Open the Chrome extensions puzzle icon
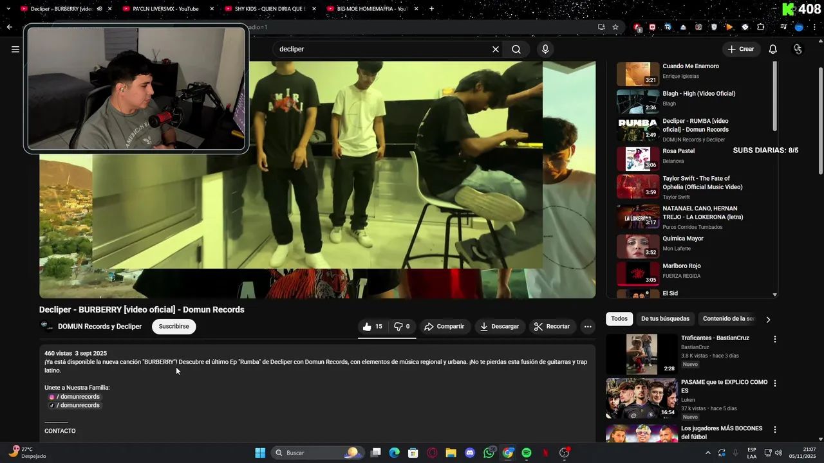The height and width of the screenshot is (463, 824). 761,27
